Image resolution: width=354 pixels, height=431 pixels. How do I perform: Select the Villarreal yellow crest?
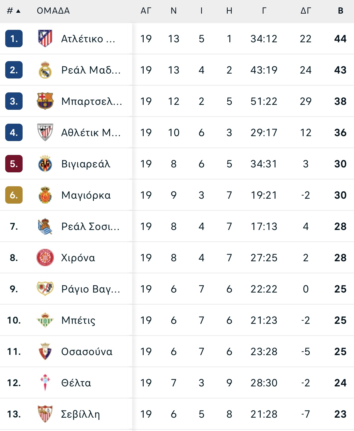[45, 164]
